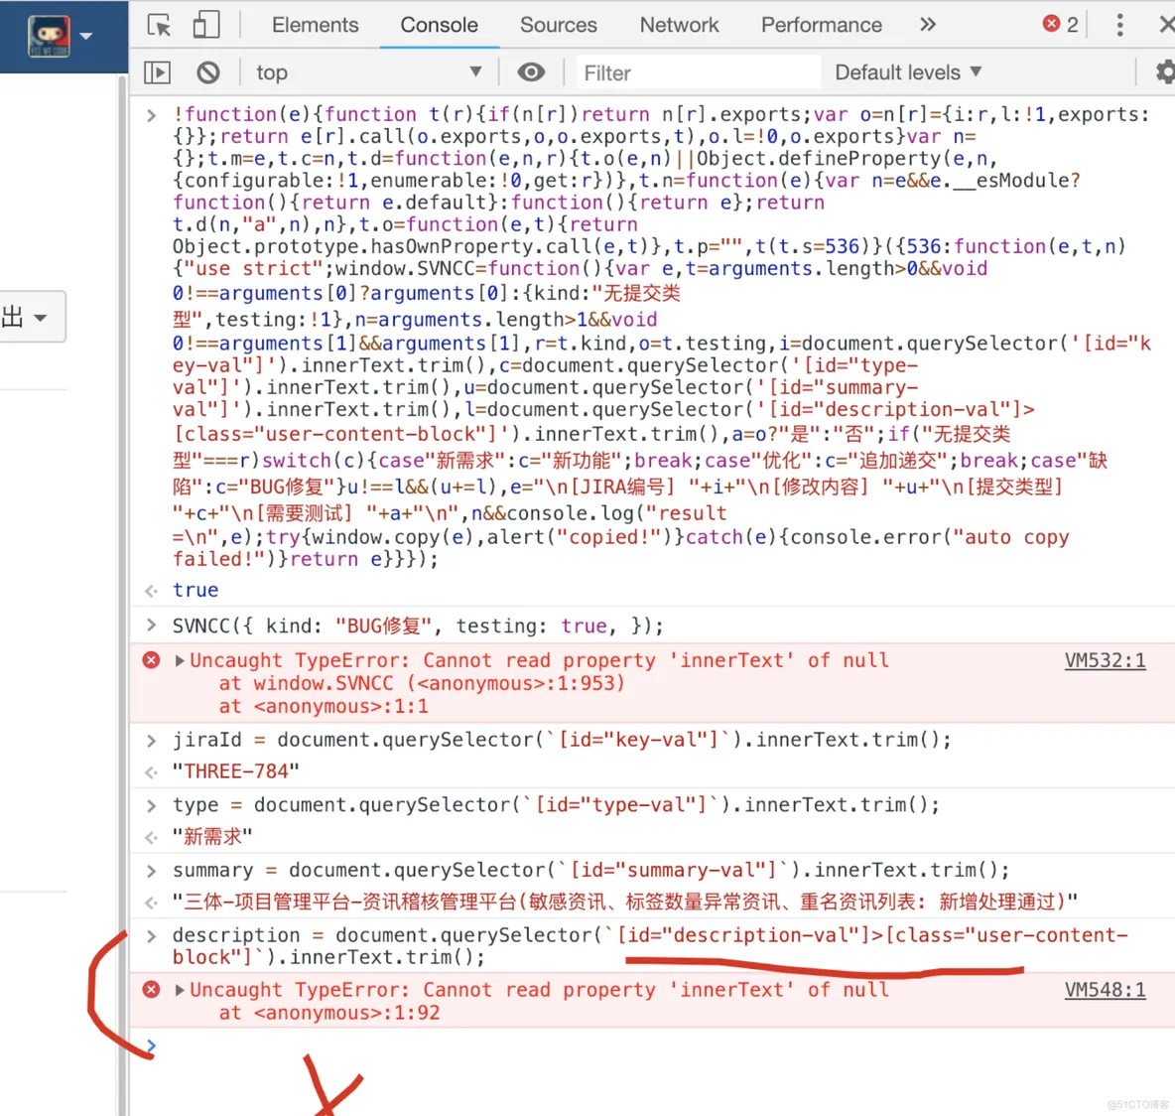Open console settings gear

(1164, 72)
